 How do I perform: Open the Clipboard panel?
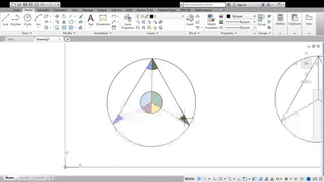[295, 20]
